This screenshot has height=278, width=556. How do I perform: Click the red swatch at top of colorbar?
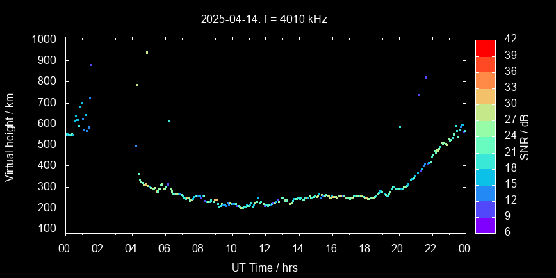click(485, 47)
